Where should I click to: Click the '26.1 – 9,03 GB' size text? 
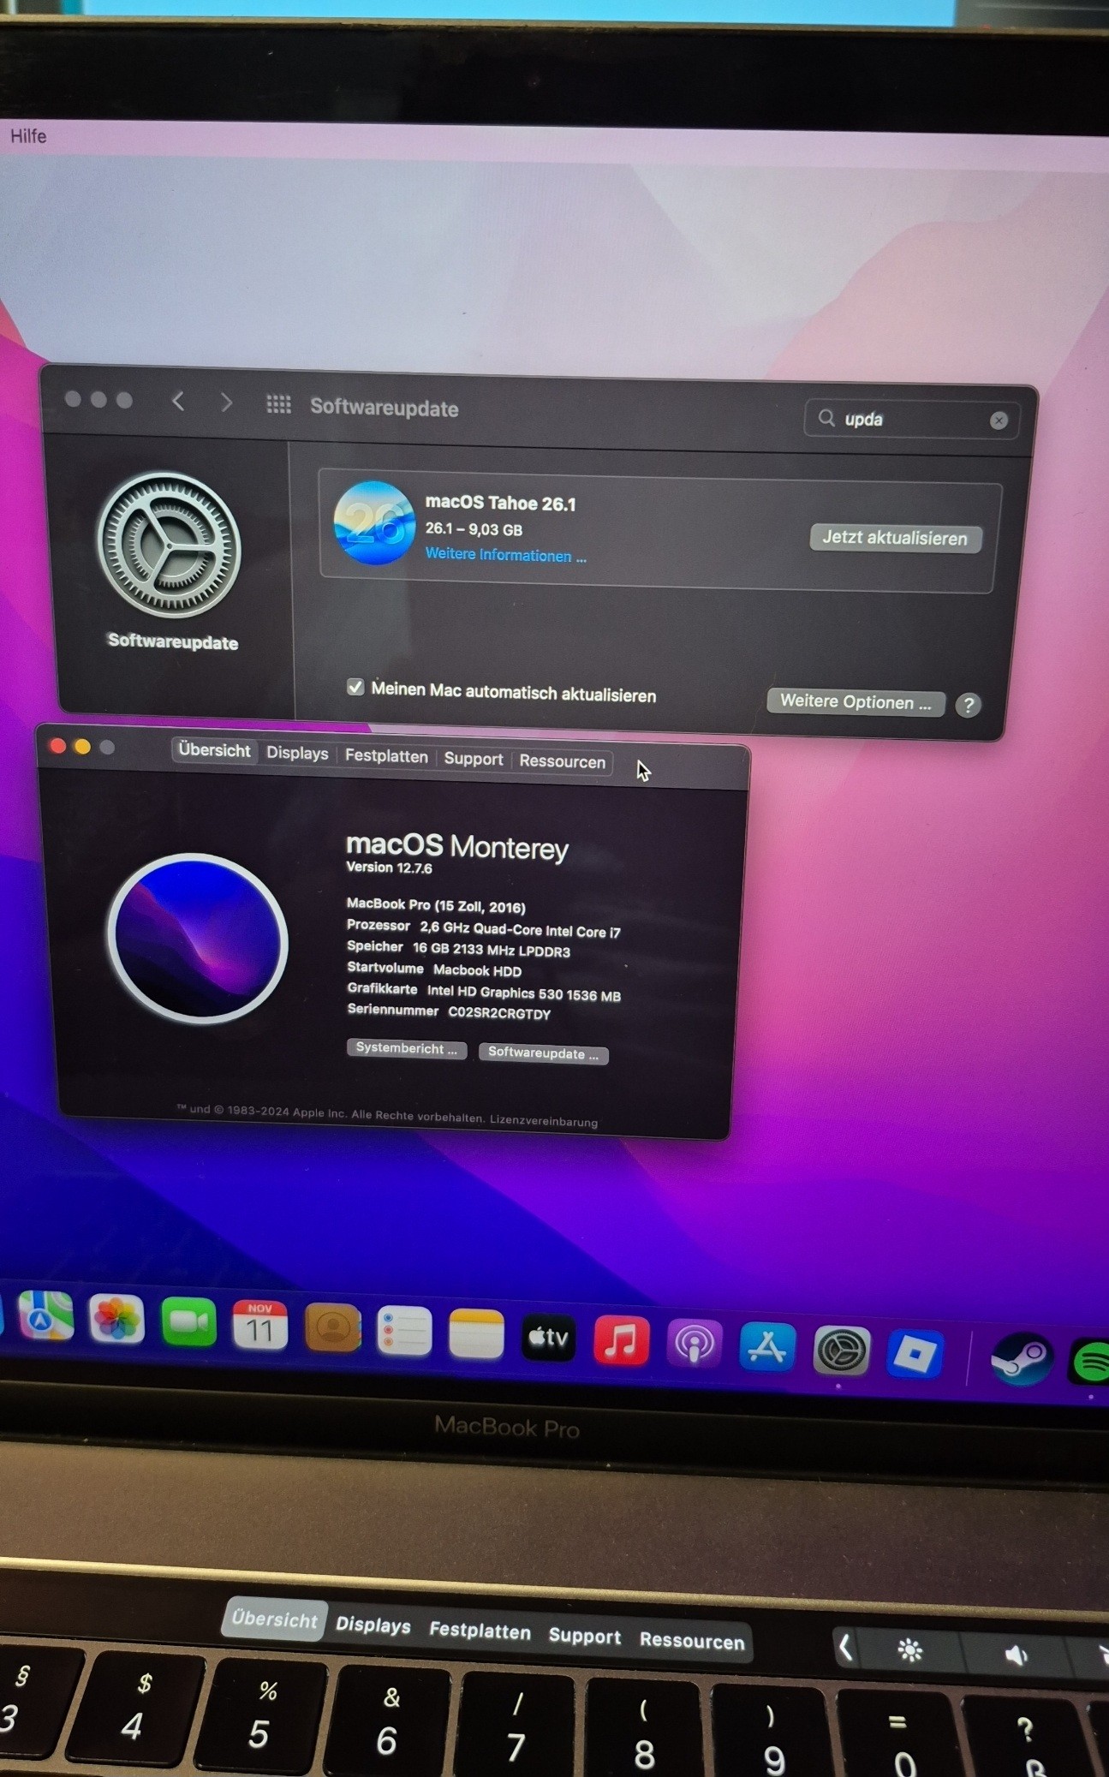[x=474, y=529]
